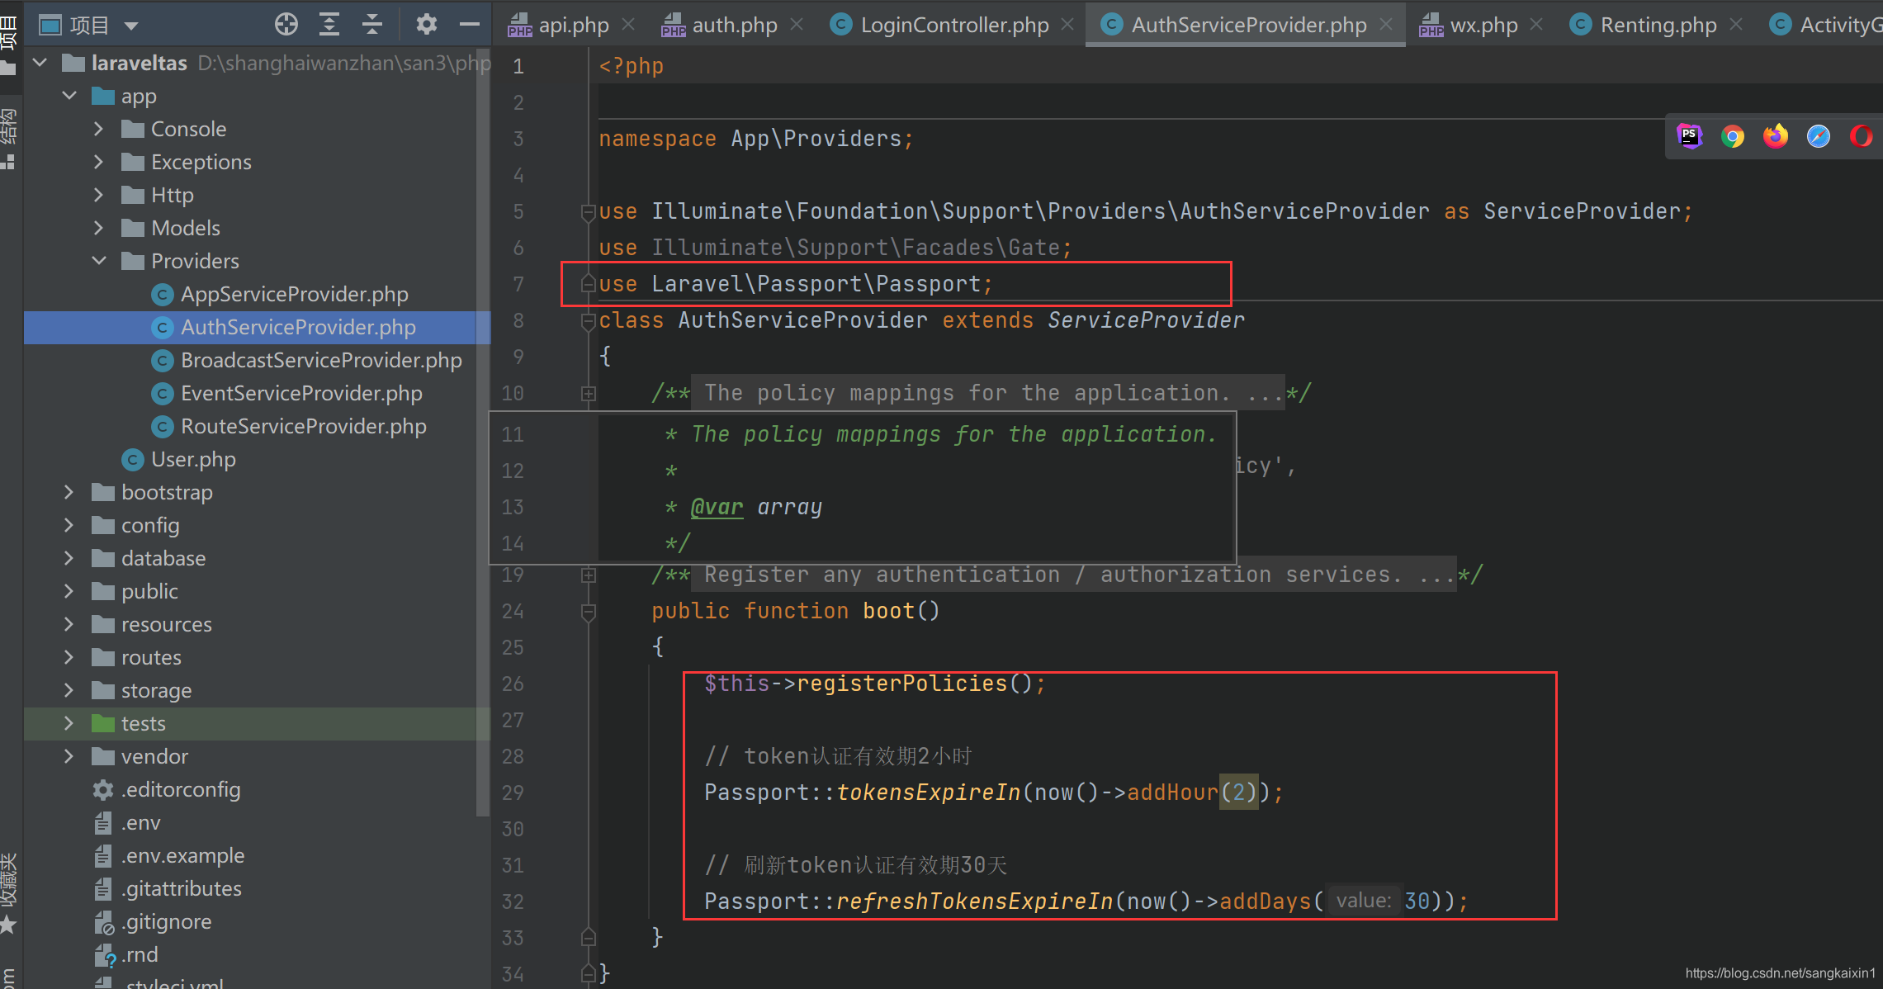Viewport: 1883px width, 989px height.
Task: Collapse the app folder
Action: tap(69, 96)
